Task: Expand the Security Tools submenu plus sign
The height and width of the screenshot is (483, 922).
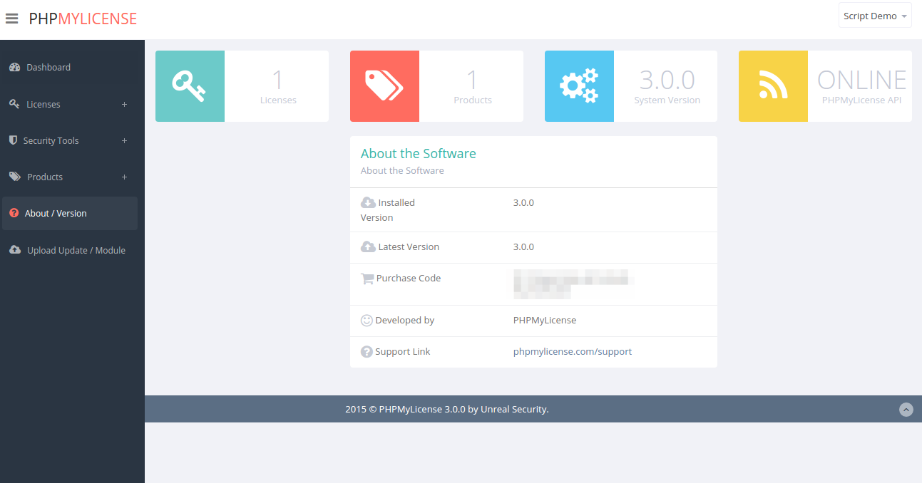Action: pos(124,141)
